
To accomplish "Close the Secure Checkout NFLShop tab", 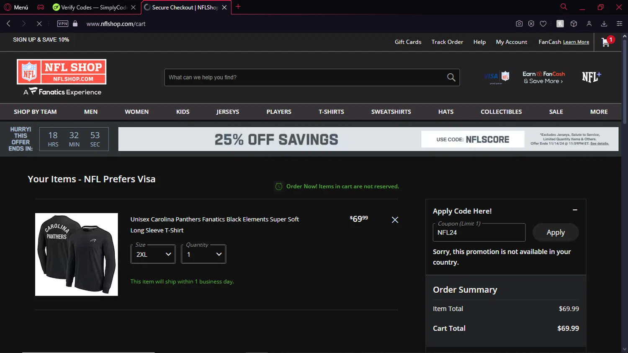I will 224,8.
